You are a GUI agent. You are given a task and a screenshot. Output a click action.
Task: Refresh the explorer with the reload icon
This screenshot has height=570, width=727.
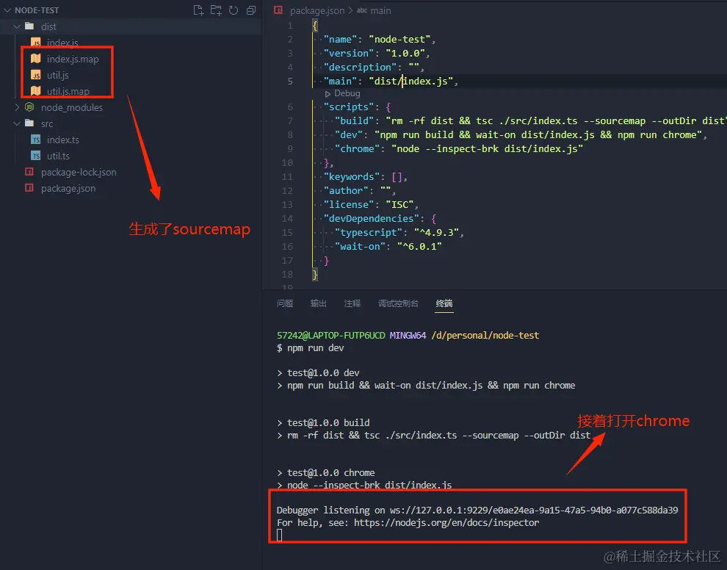pos(234,10)
